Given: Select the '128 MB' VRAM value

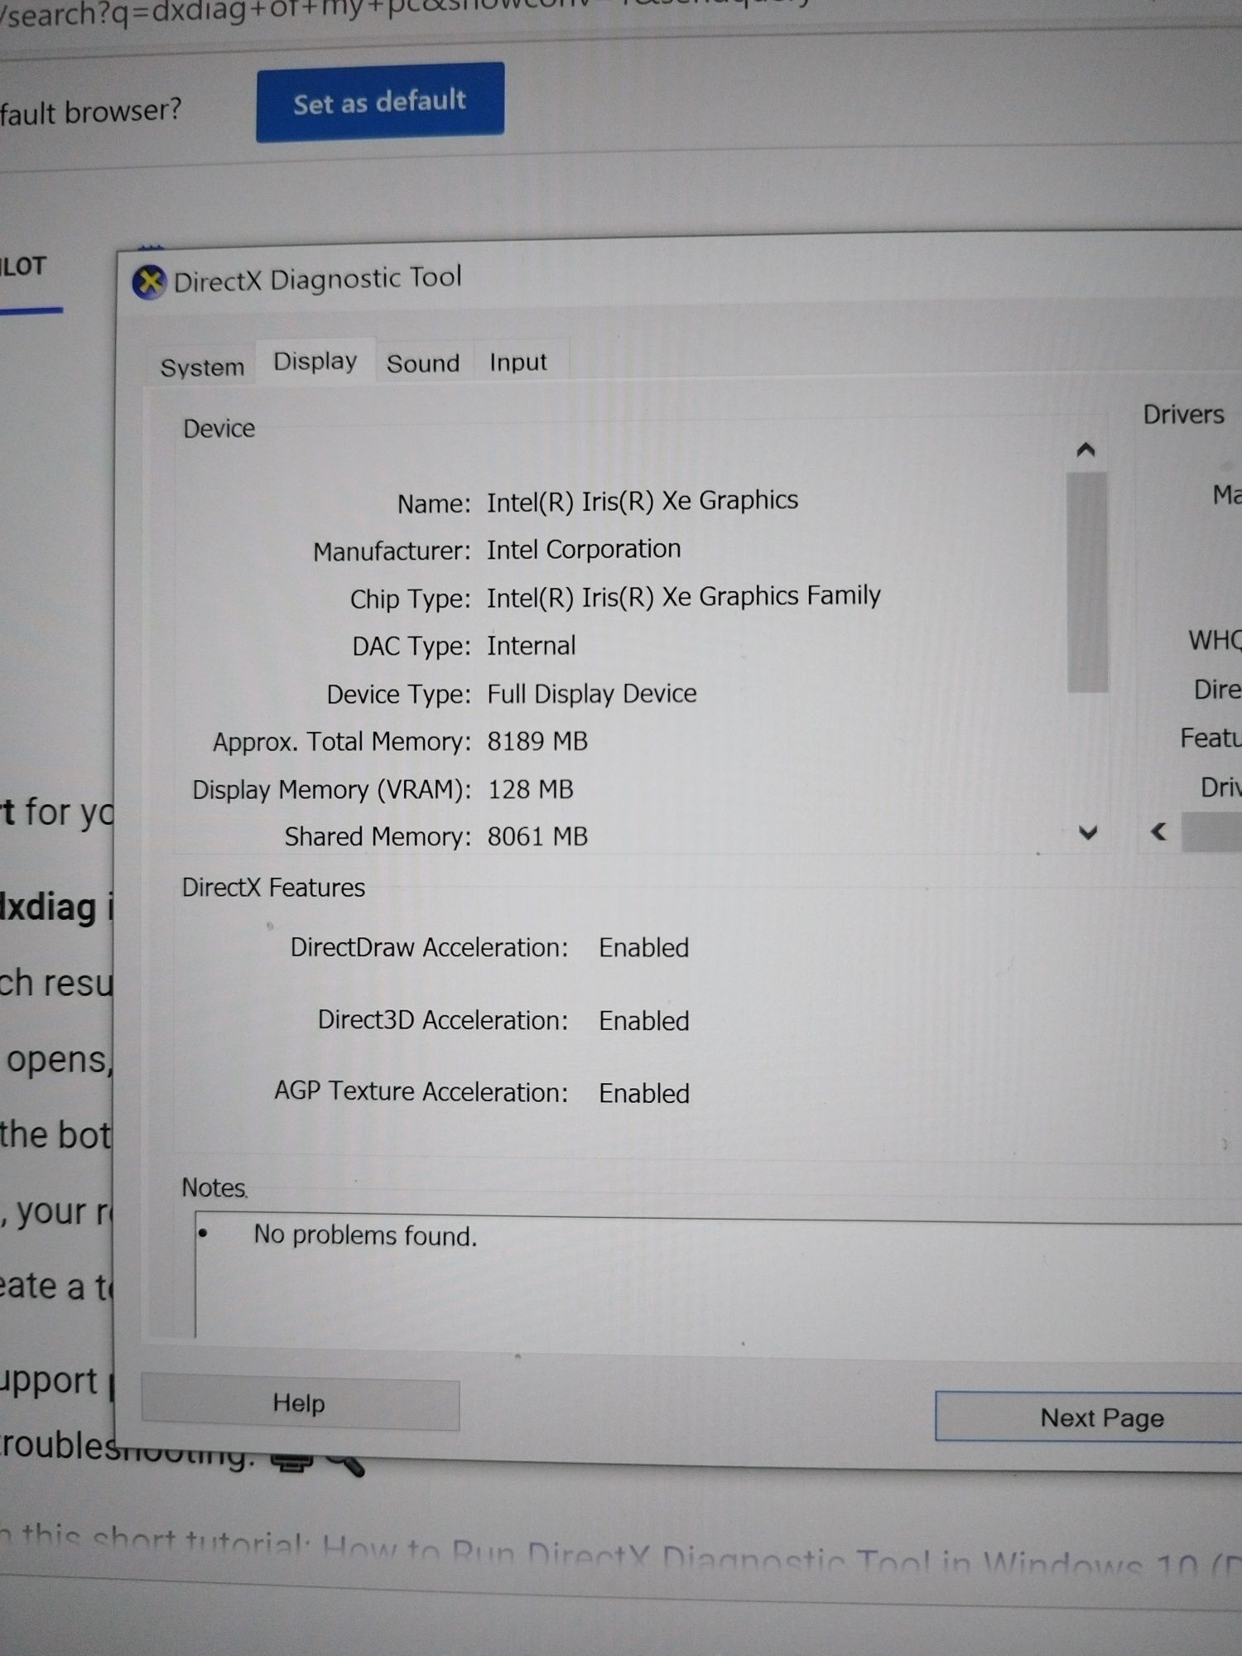Looking at the screenshot, I should [x=531, y=789].
